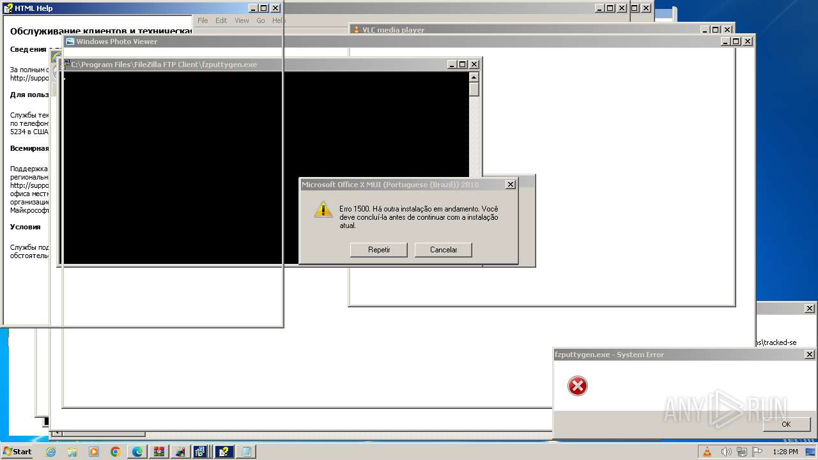Click the Windows Photo Viewer title bar icon
The width and height of the screenshot is (818, 460).
pyautogui.click(x=70, y=42)
